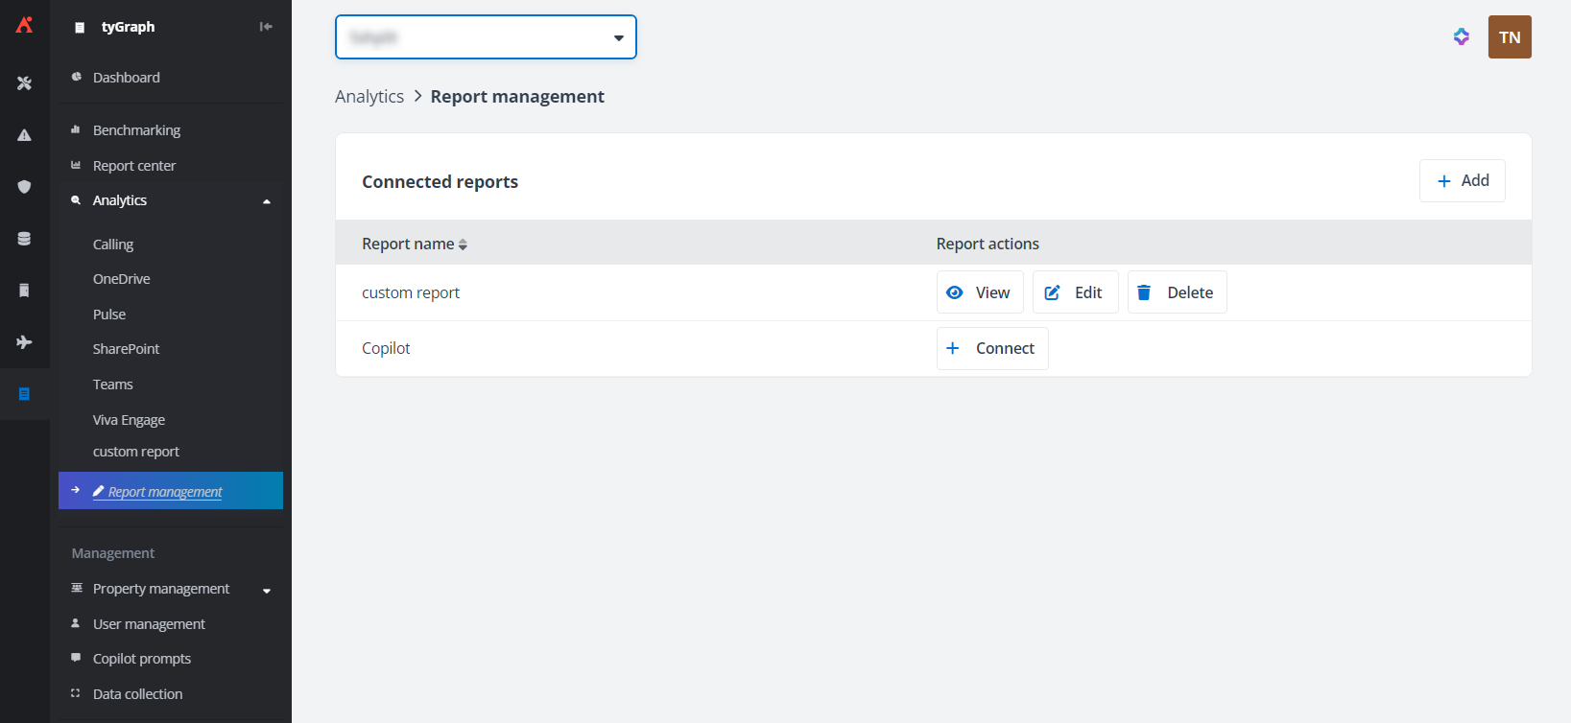Expand the Property management submenu
Viewport: 1571px width, 723px height.
(267, 590)
